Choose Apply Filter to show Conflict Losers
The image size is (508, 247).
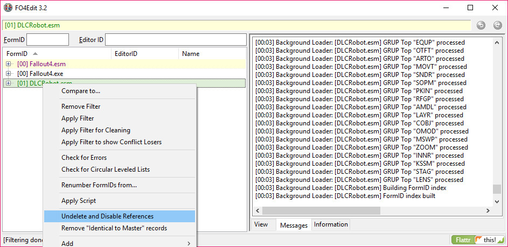click(120, 142)
